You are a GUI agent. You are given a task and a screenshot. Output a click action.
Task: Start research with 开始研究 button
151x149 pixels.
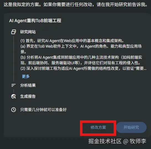[131, 127]
